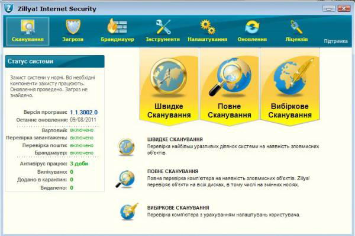The width and height of the screenshot is (355, 236).
Task: Toggle Брандмауер включено status
Action: coord(82,153)
